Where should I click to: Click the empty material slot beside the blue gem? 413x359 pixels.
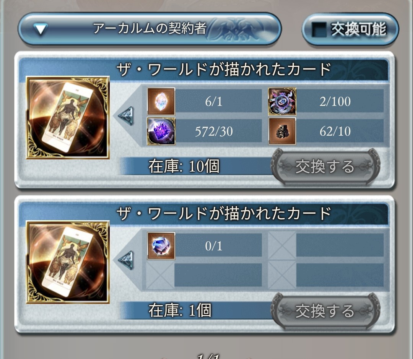tap(282, 246)
